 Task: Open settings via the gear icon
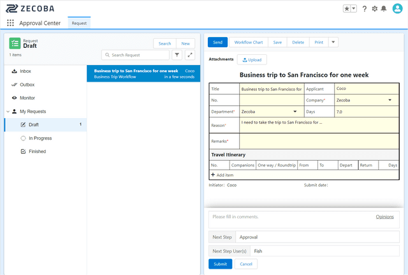[x=374, y=9]
